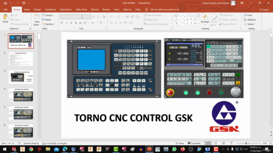This screenshot has height=153, width=273.
Task: Collapse the ribbon arrow
Action: pyautogui.click(x=270, y=29)
